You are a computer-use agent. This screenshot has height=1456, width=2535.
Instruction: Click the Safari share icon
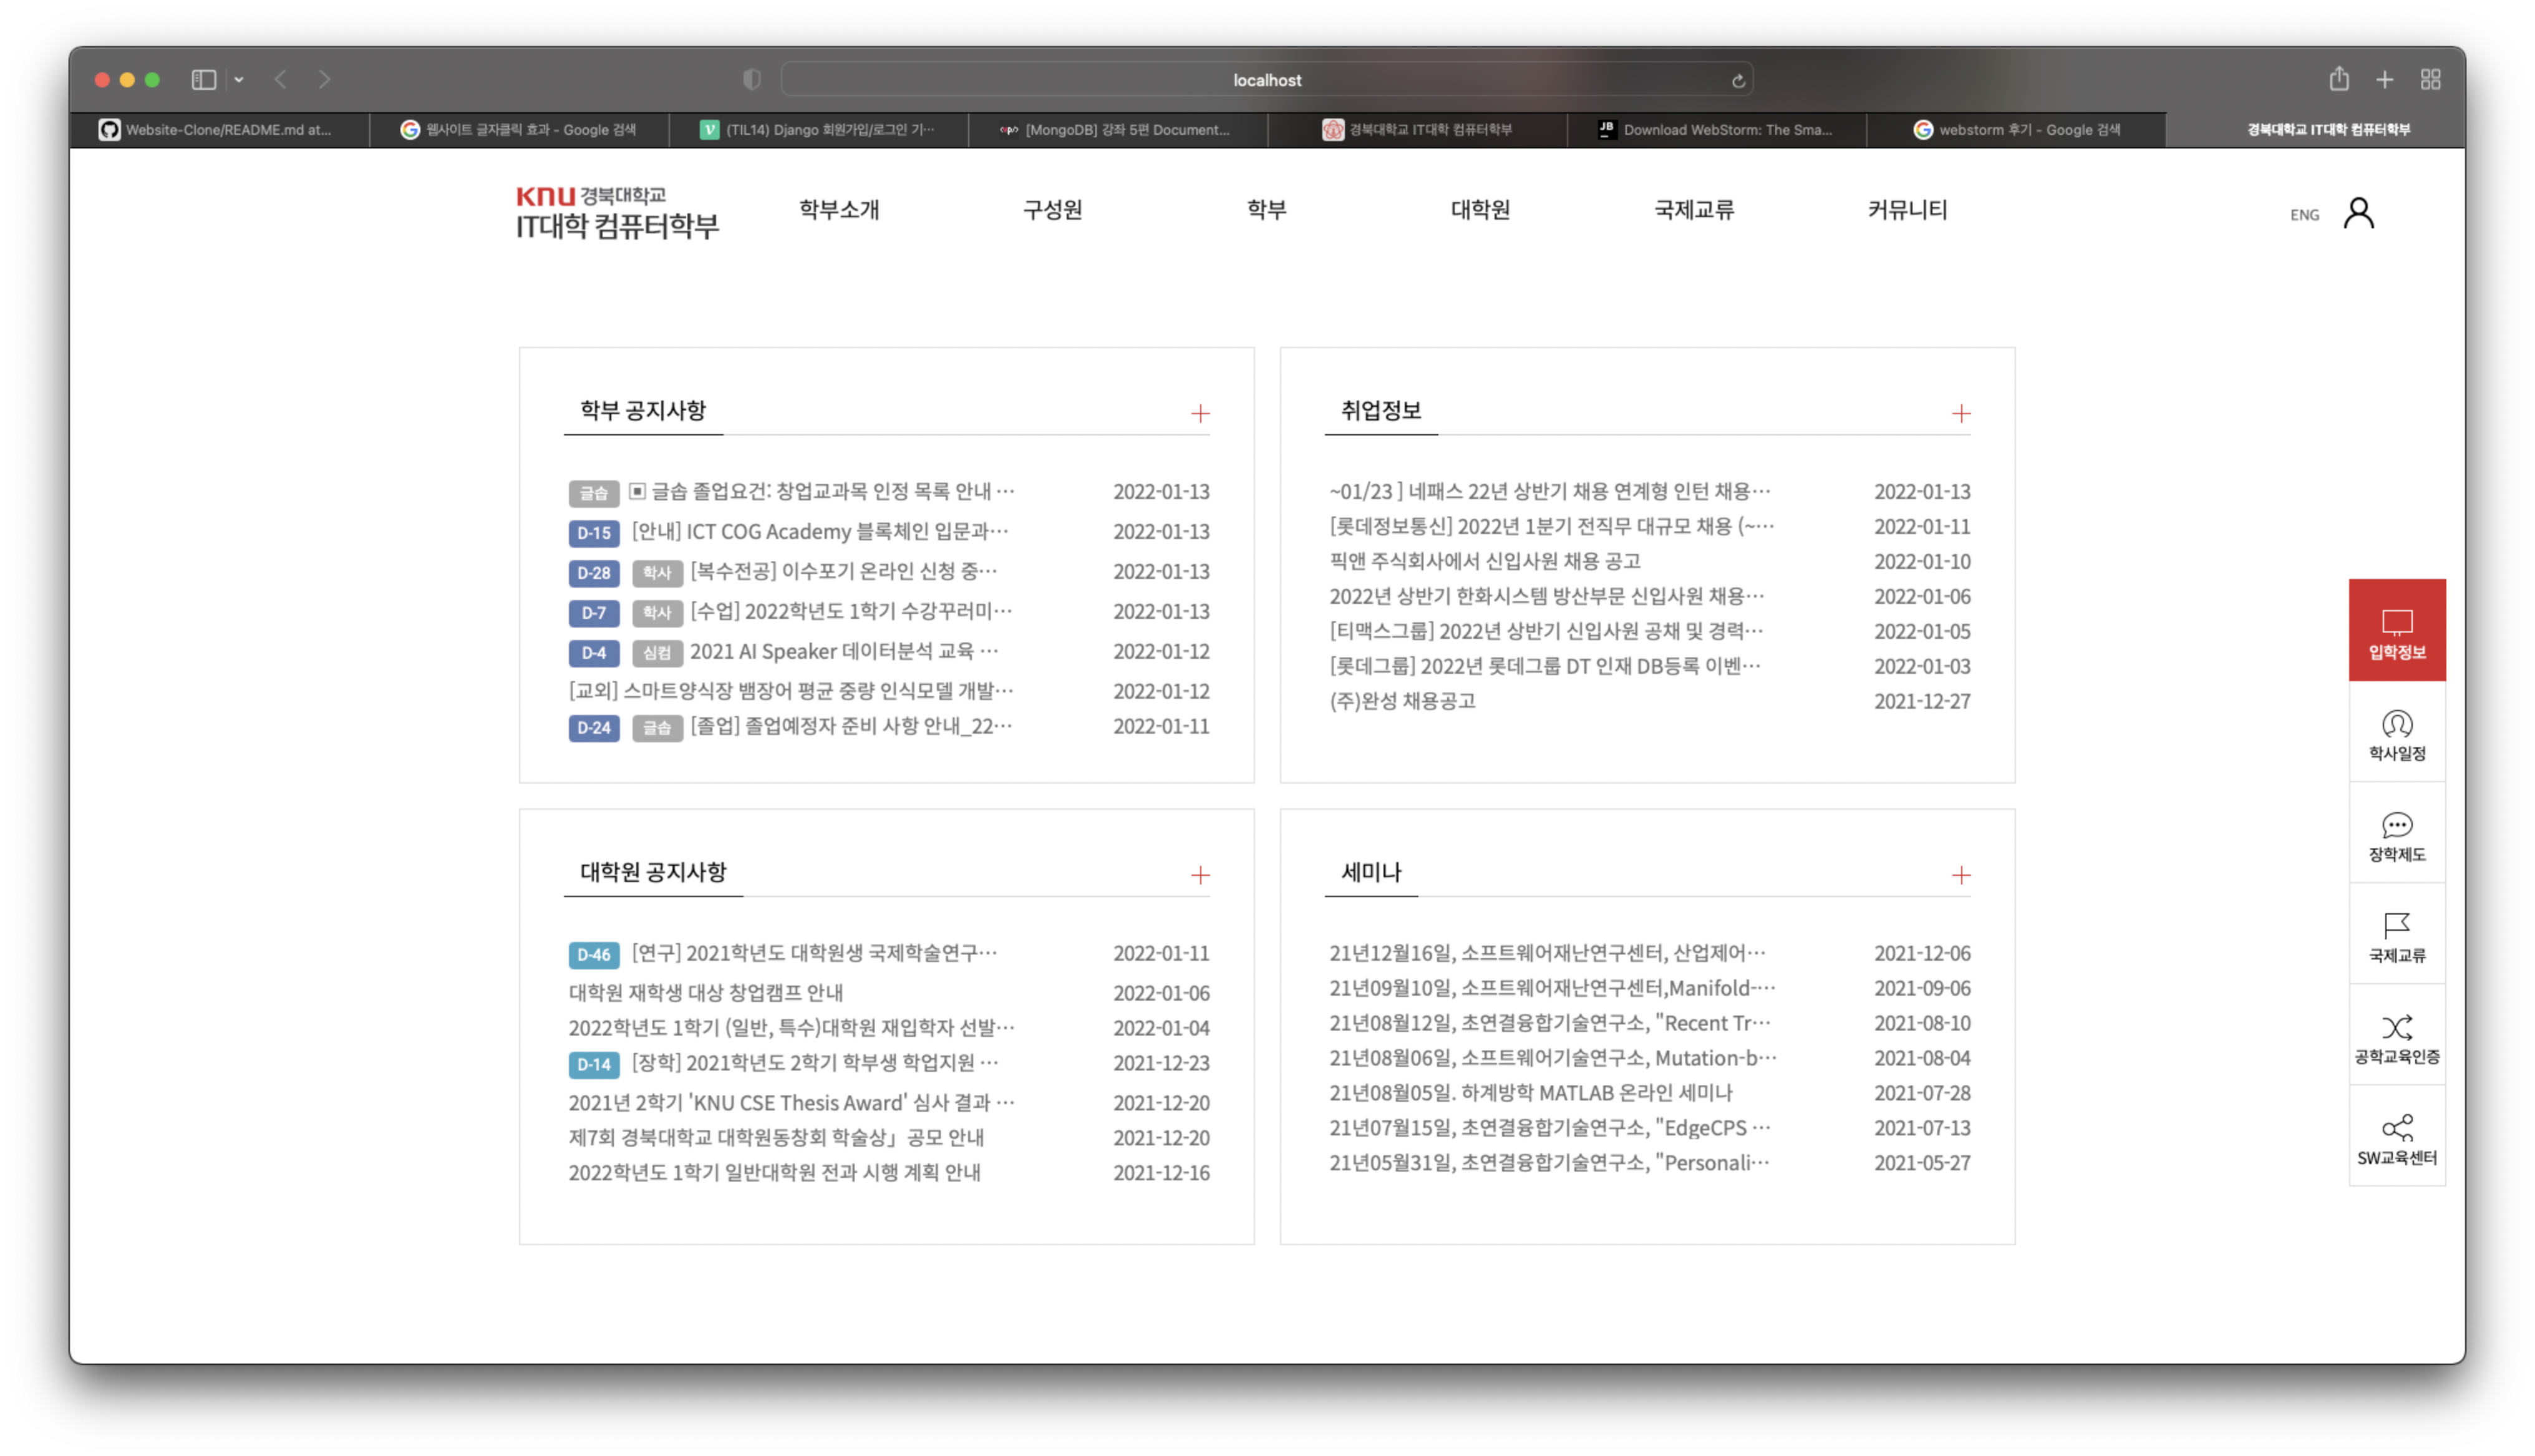[2338, 78]
